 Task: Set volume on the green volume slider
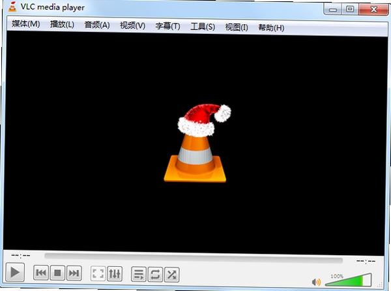coord(349,280)
